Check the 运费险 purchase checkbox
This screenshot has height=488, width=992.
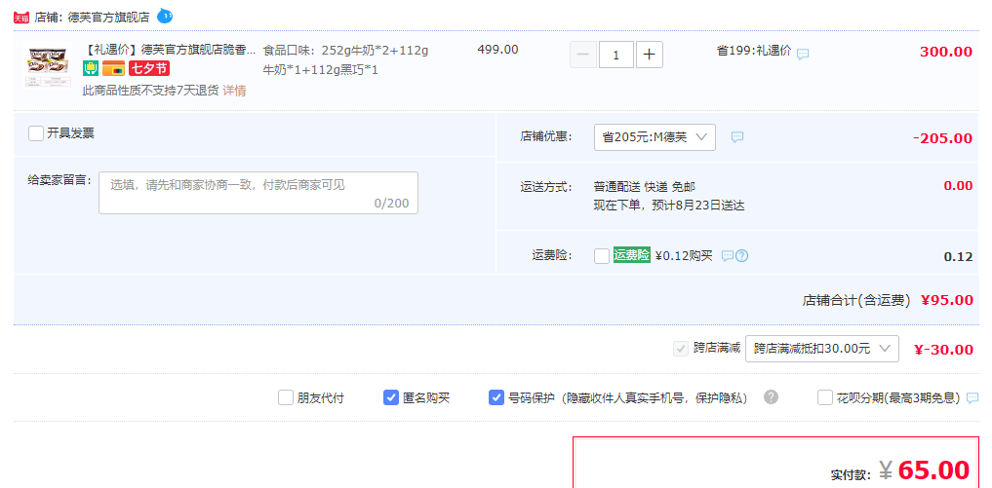[x=602, y=256]
